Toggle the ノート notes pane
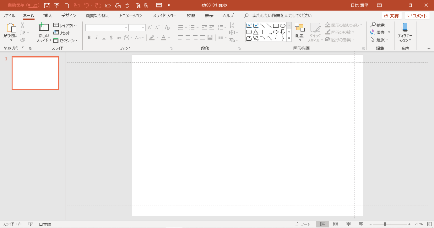Image resolution: width=434 pixels, height=228 pixels. pos(303,224)
